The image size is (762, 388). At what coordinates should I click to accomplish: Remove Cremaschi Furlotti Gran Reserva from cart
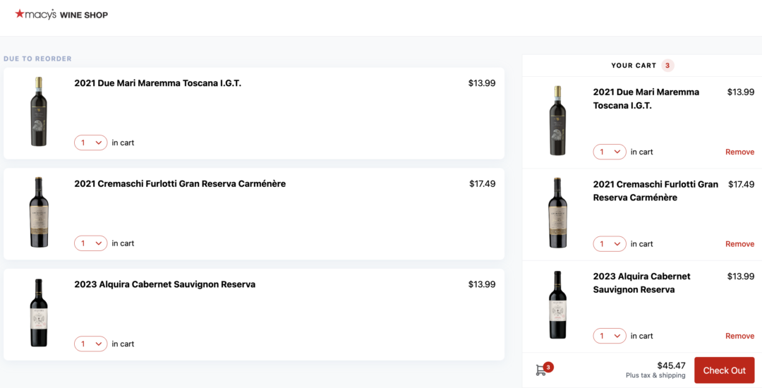pyautogui.click(x=739, y=244)
